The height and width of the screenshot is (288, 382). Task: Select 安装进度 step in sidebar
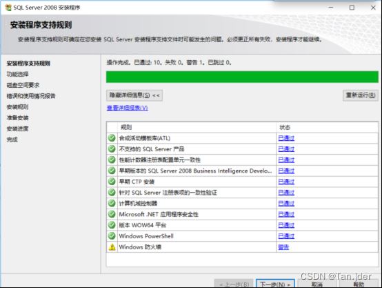coord(17,128)
